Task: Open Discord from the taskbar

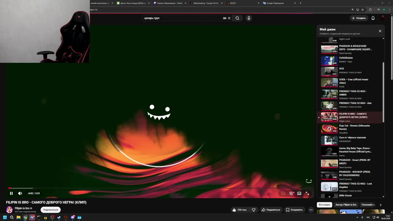Action: [73, 217]
